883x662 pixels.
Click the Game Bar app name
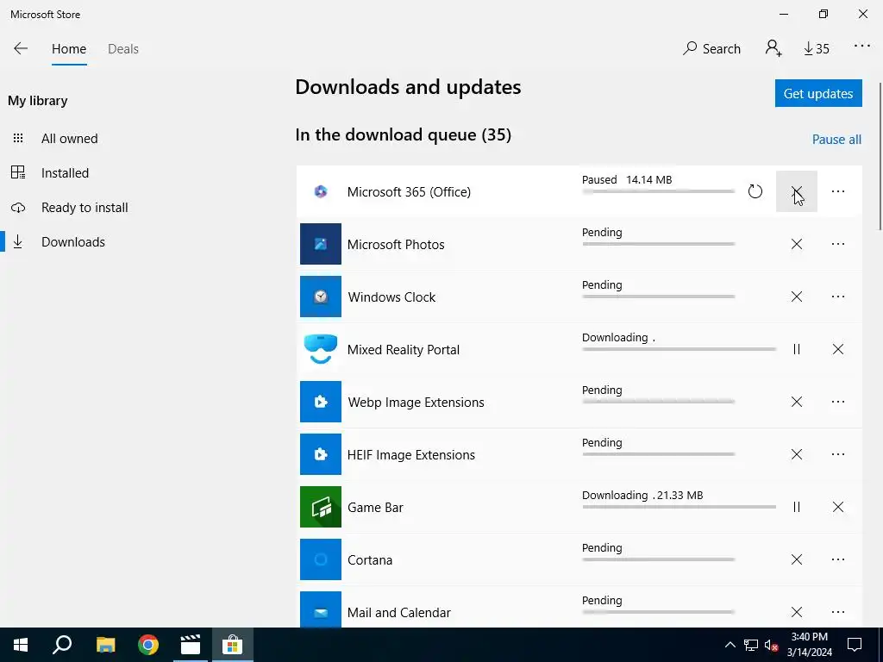(x=375, y=507)
